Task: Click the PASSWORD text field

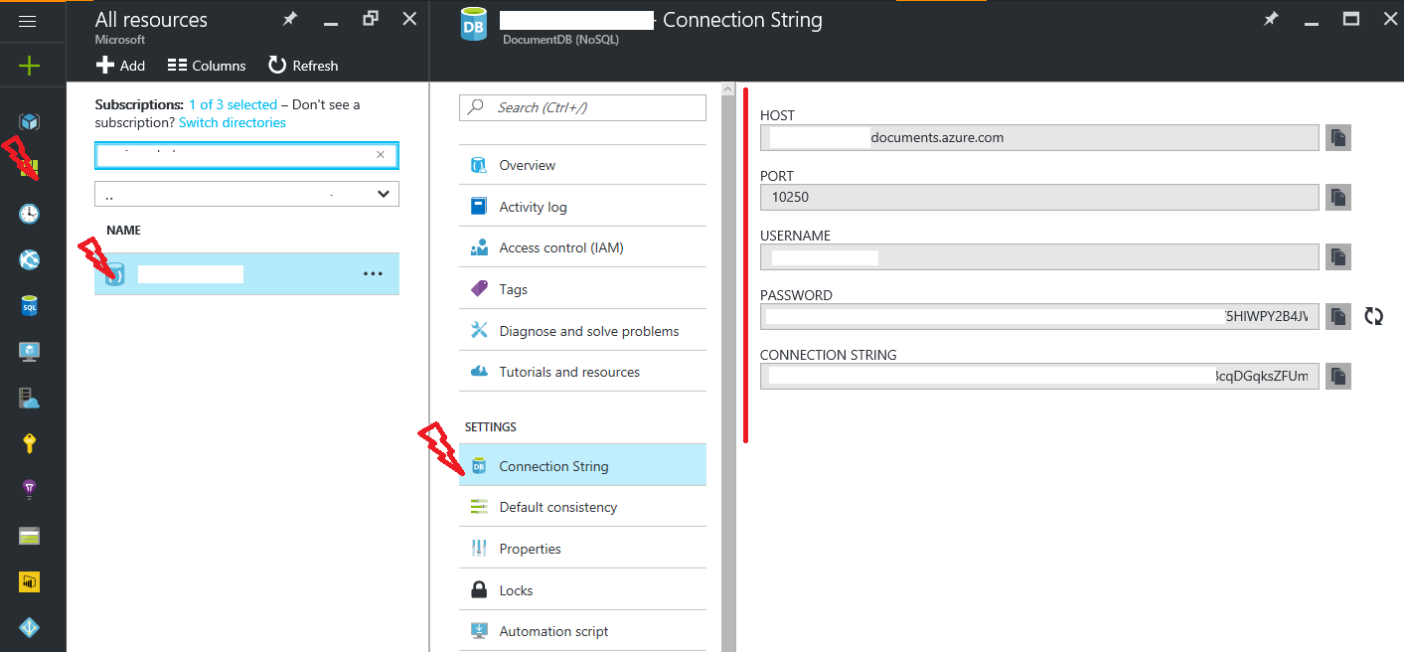Action: (x=1039, y=316)
